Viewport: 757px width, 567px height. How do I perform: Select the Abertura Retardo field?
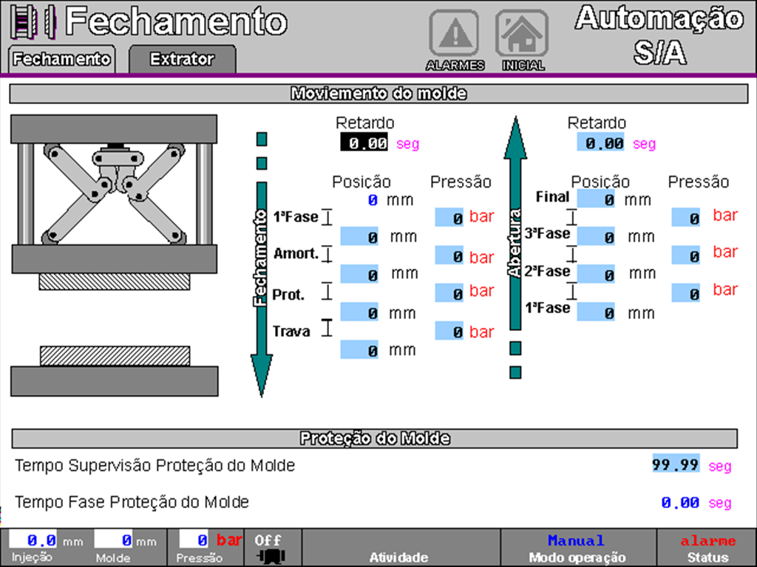(x=600, y=143)
